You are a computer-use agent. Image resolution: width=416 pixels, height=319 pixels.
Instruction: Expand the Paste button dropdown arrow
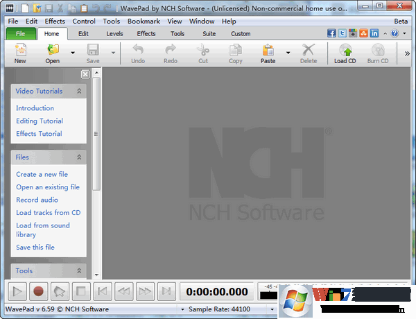point(288,52)
